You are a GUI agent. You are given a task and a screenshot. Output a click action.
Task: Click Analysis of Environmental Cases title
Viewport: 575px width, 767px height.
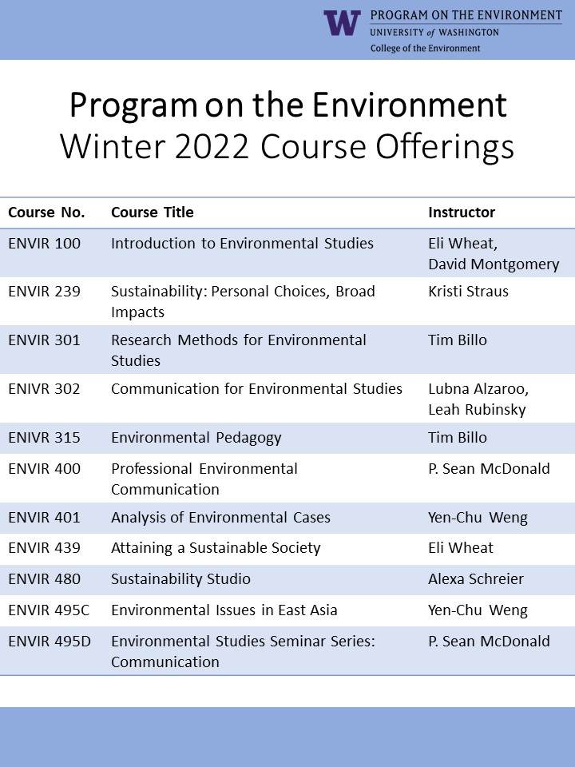point(220,518)
